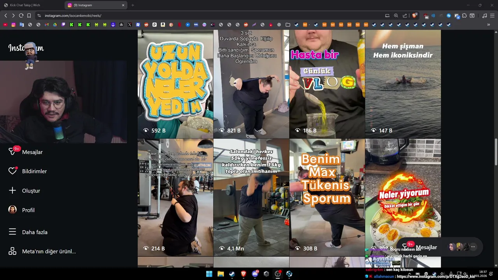Expand Meta'nın diğer ürünleri menu

[42, 251]
